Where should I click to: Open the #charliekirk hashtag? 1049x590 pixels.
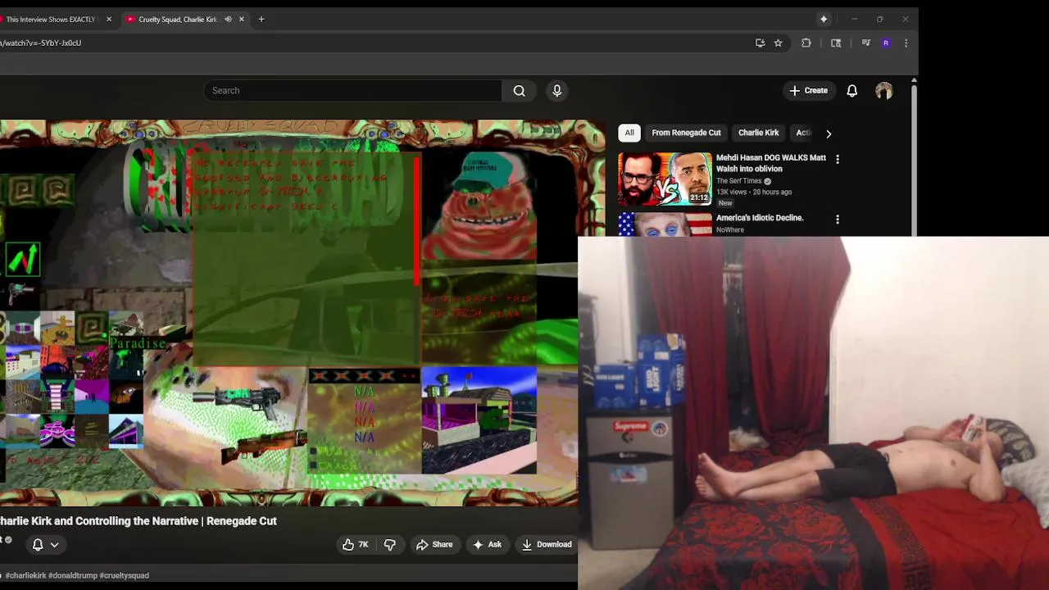point(25,575)
